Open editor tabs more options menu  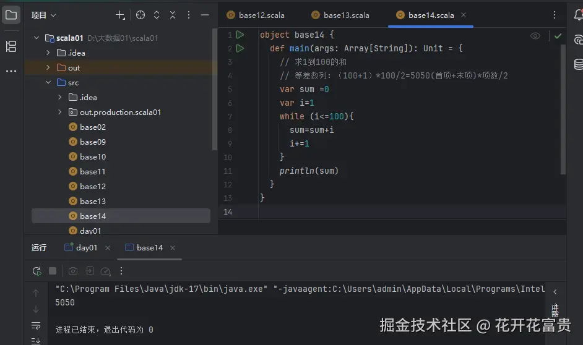(555, 15)
